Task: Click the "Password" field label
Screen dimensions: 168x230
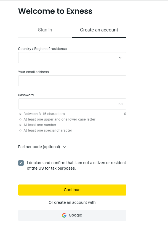Action: 26,95
